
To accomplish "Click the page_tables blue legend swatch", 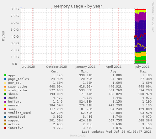I will pos(5,79).
